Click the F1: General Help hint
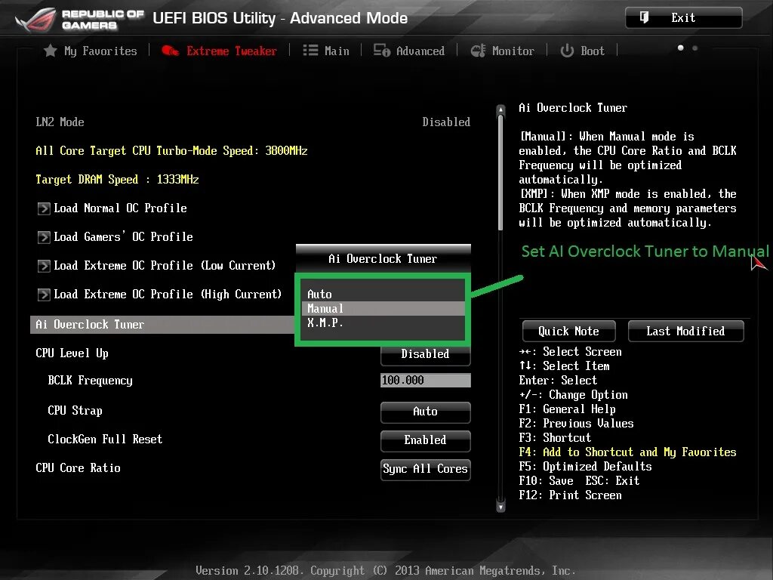The width and height of the screenshot is (773, 580). tap(568, 409)
